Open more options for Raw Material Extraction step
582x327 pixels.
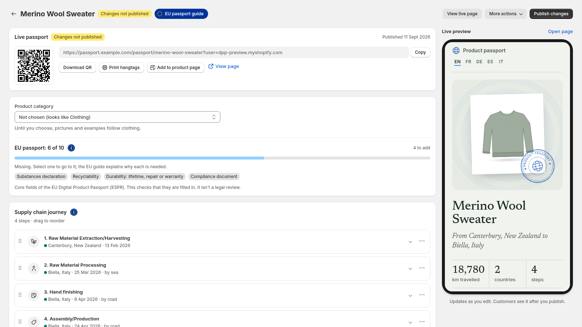point(422,241)
